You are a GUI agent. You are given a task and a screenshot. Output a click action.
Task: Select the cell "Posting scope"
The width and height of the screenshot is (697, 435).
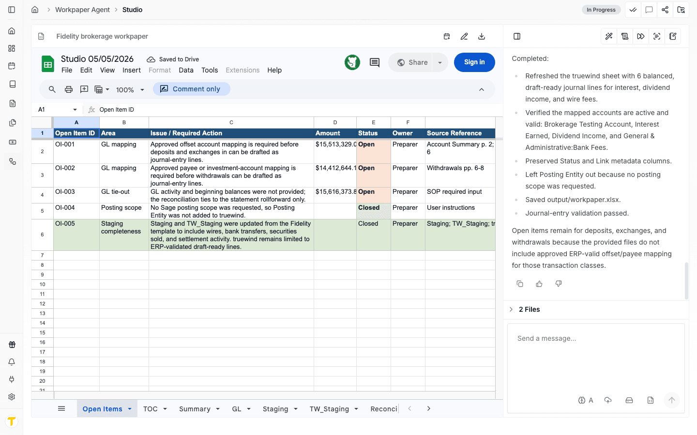[124, 211]
